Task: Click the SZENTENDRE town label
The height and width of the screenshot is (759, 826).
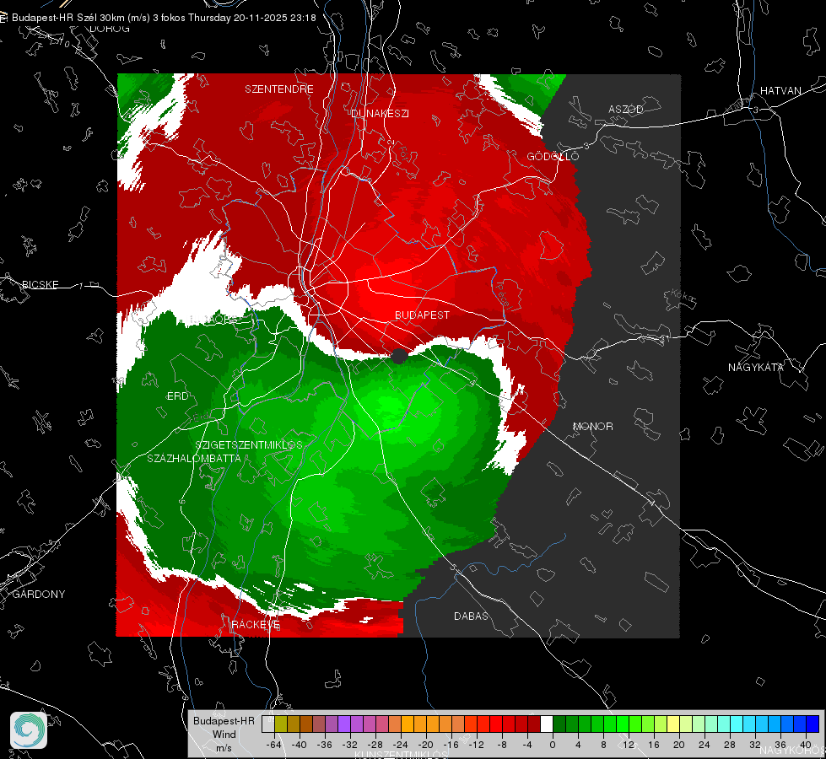Action: (279, 89)
